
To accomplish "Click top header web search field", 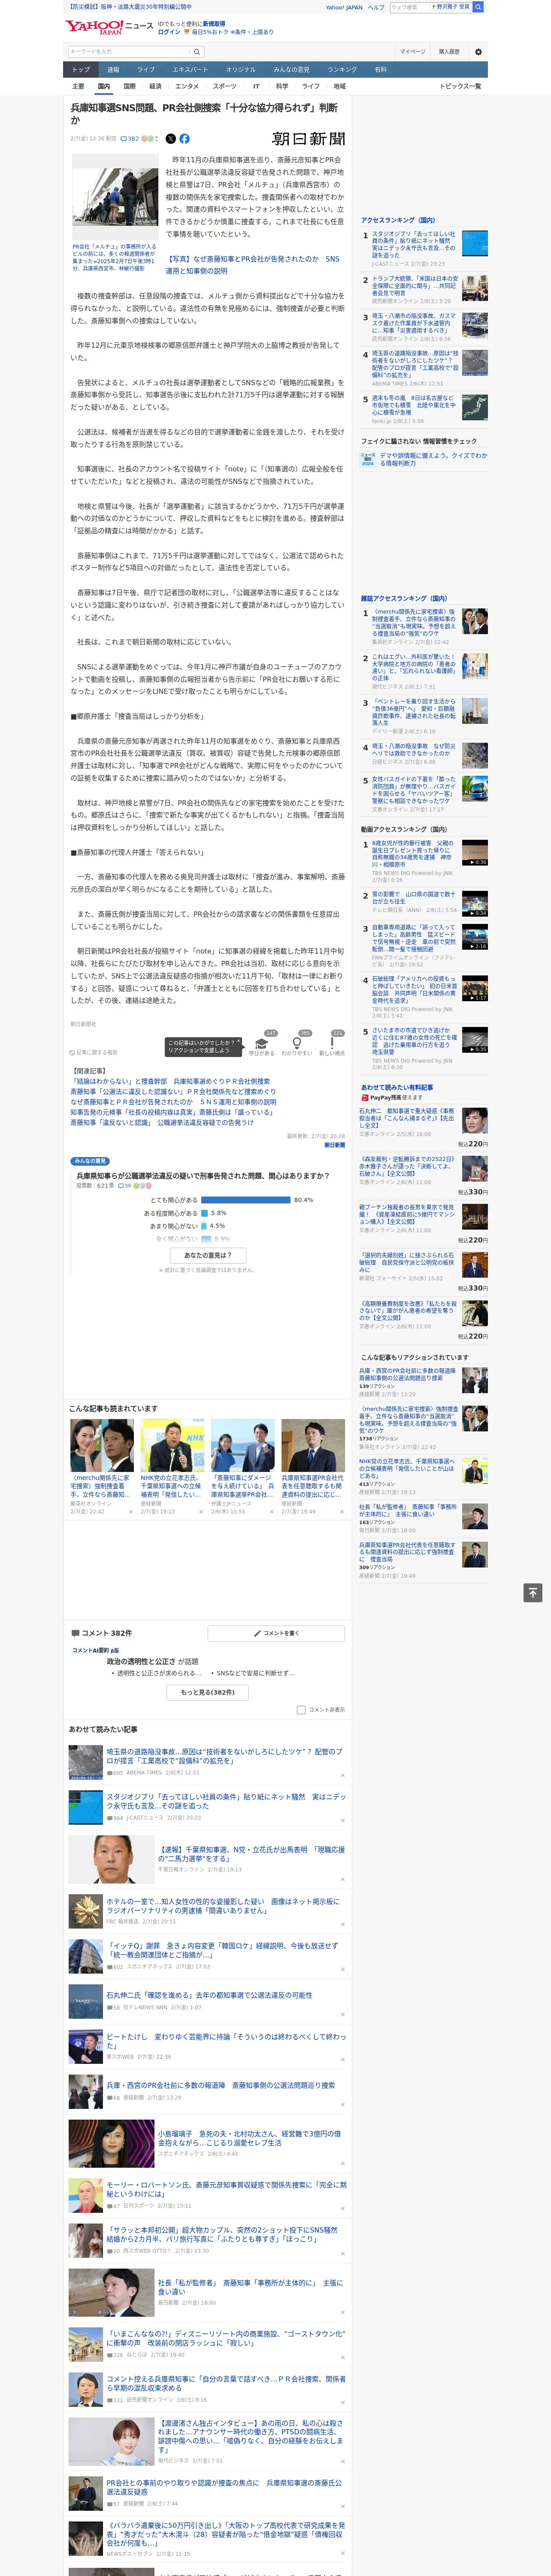I will (410, 7).
